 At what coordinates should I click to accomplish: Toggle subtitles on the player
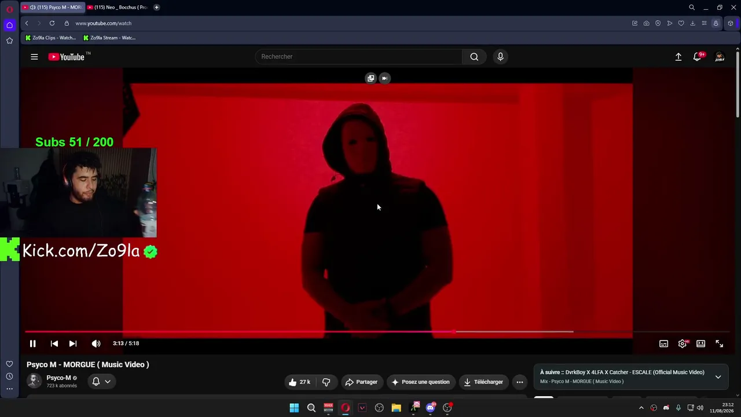664,343
